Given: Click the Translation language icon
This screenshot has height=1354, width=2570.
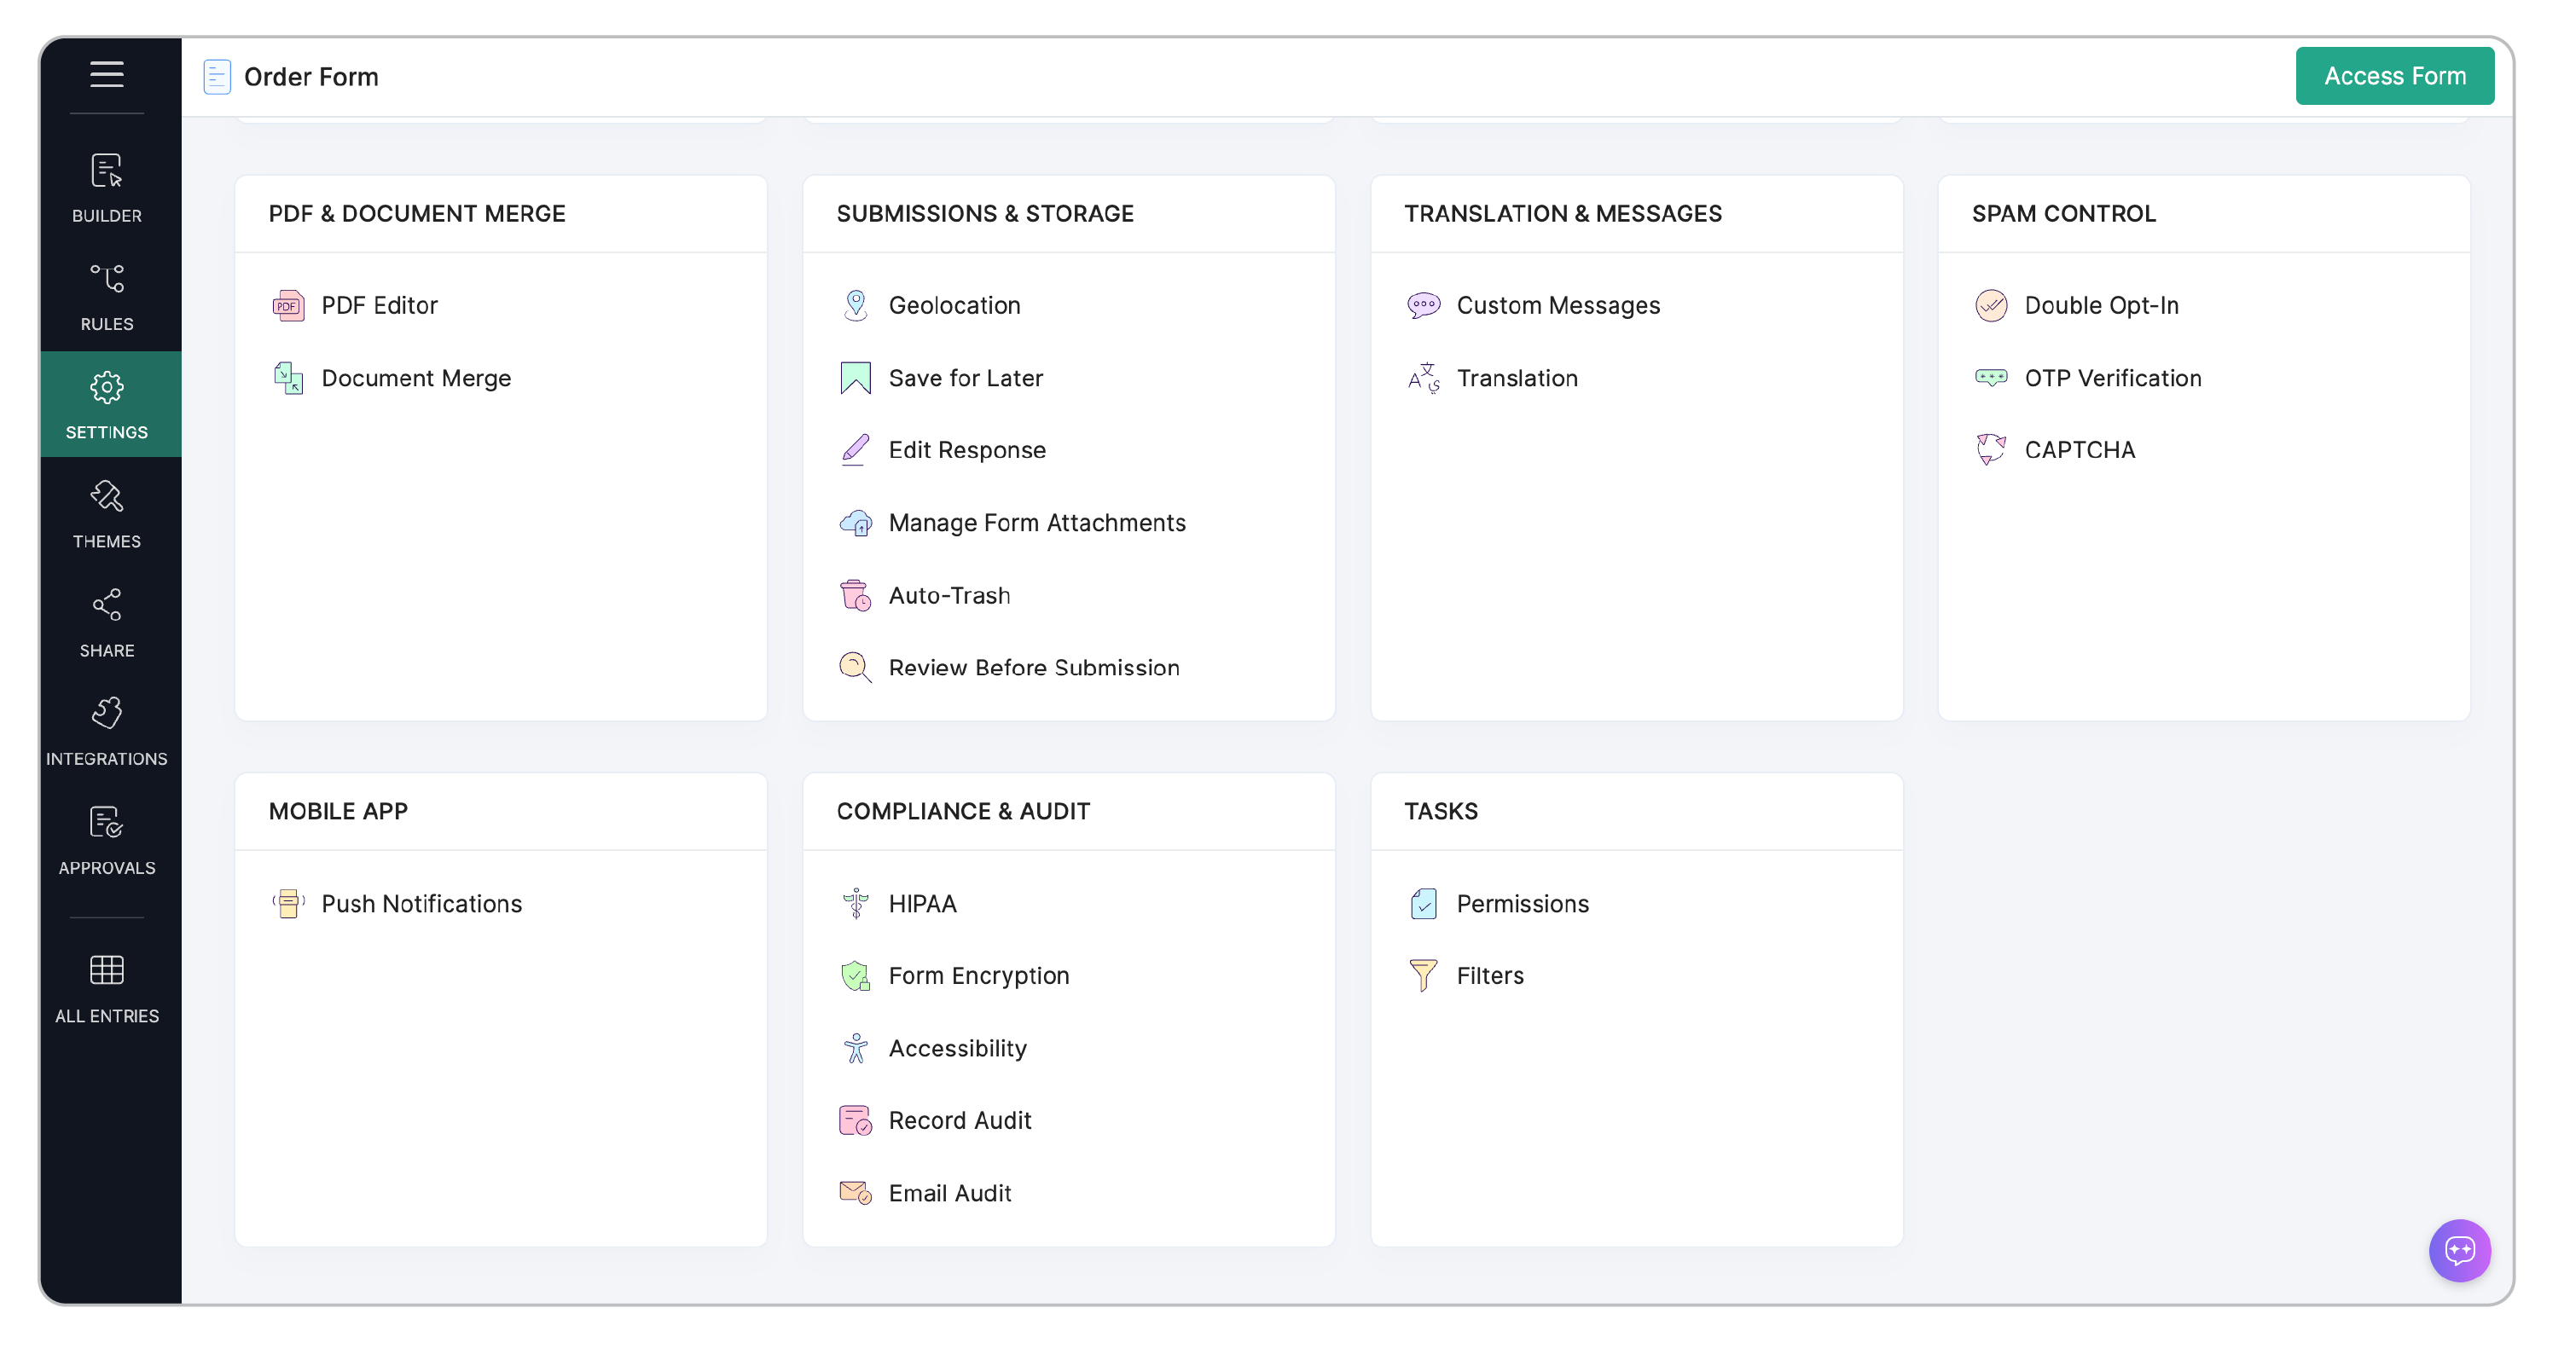Looking at the screenshot, I should [1424, 378].
